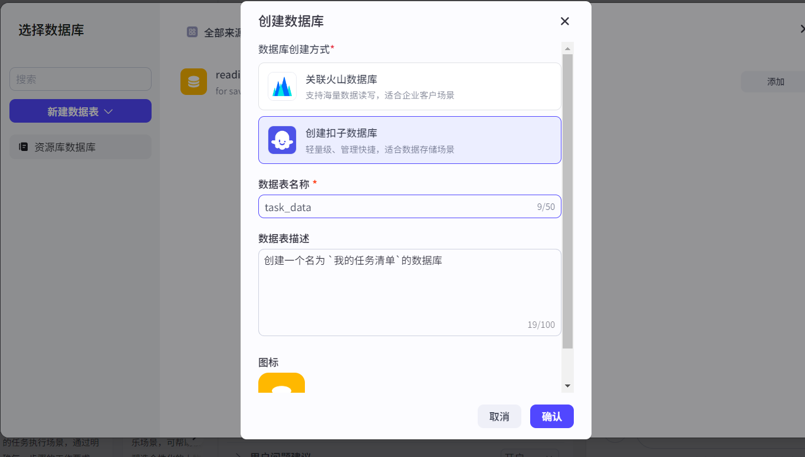Click the chevron icon at top right corner
Screen dimensions: 805x457
tap(801, 28)
